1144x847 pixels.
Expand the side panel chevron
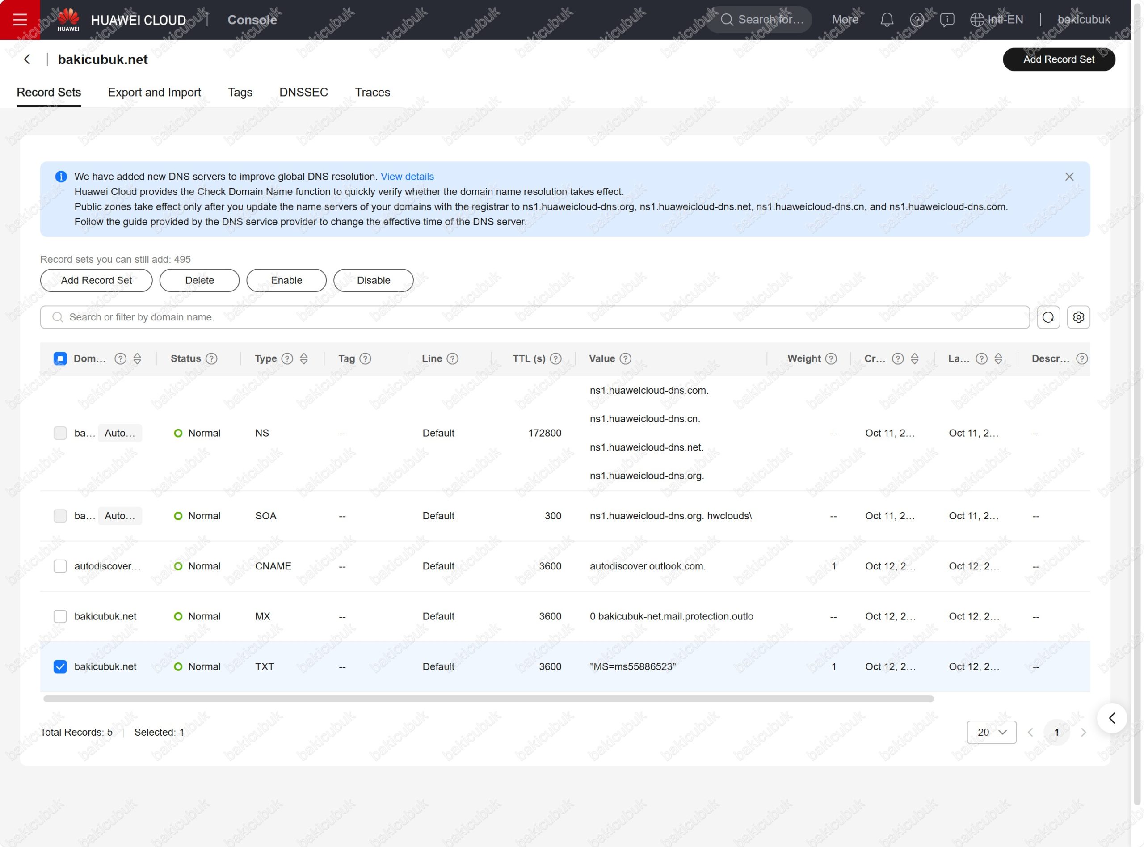click(1112, 718)
